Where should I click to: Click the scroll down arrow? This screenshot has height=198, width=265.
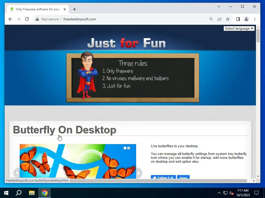point(258,176)
